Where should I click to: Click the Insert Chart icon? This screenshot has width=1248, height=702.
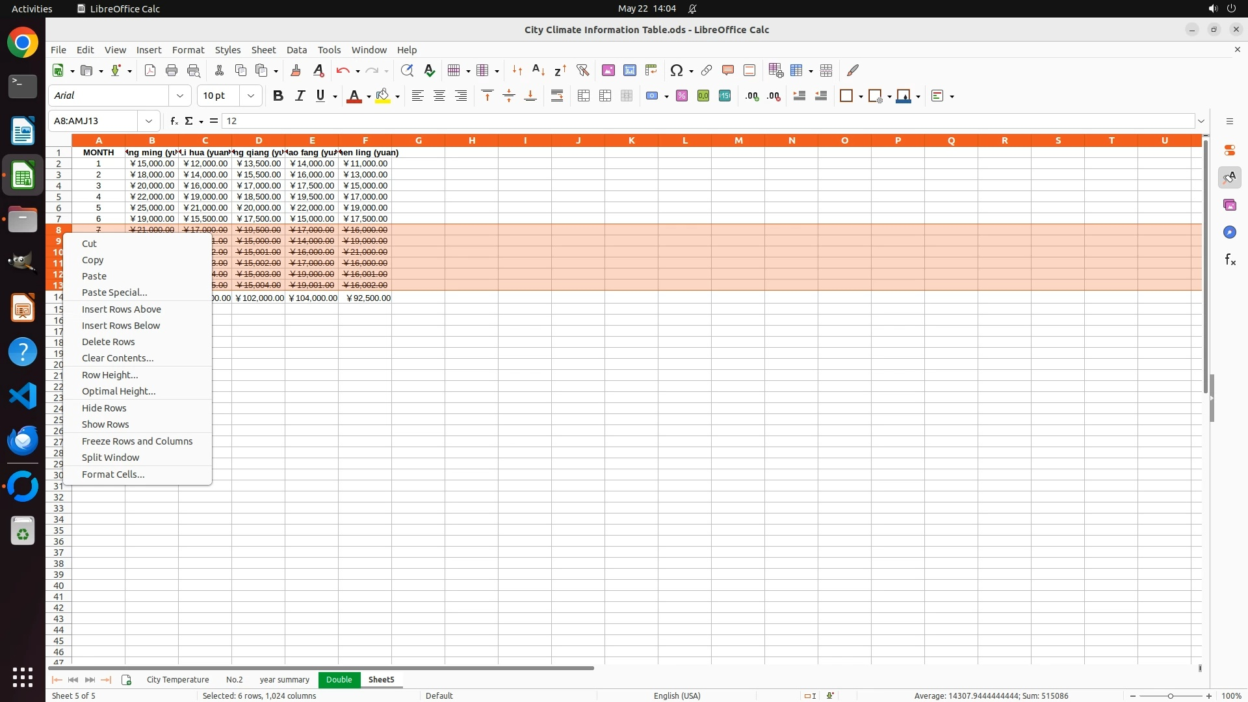(630, 70)
